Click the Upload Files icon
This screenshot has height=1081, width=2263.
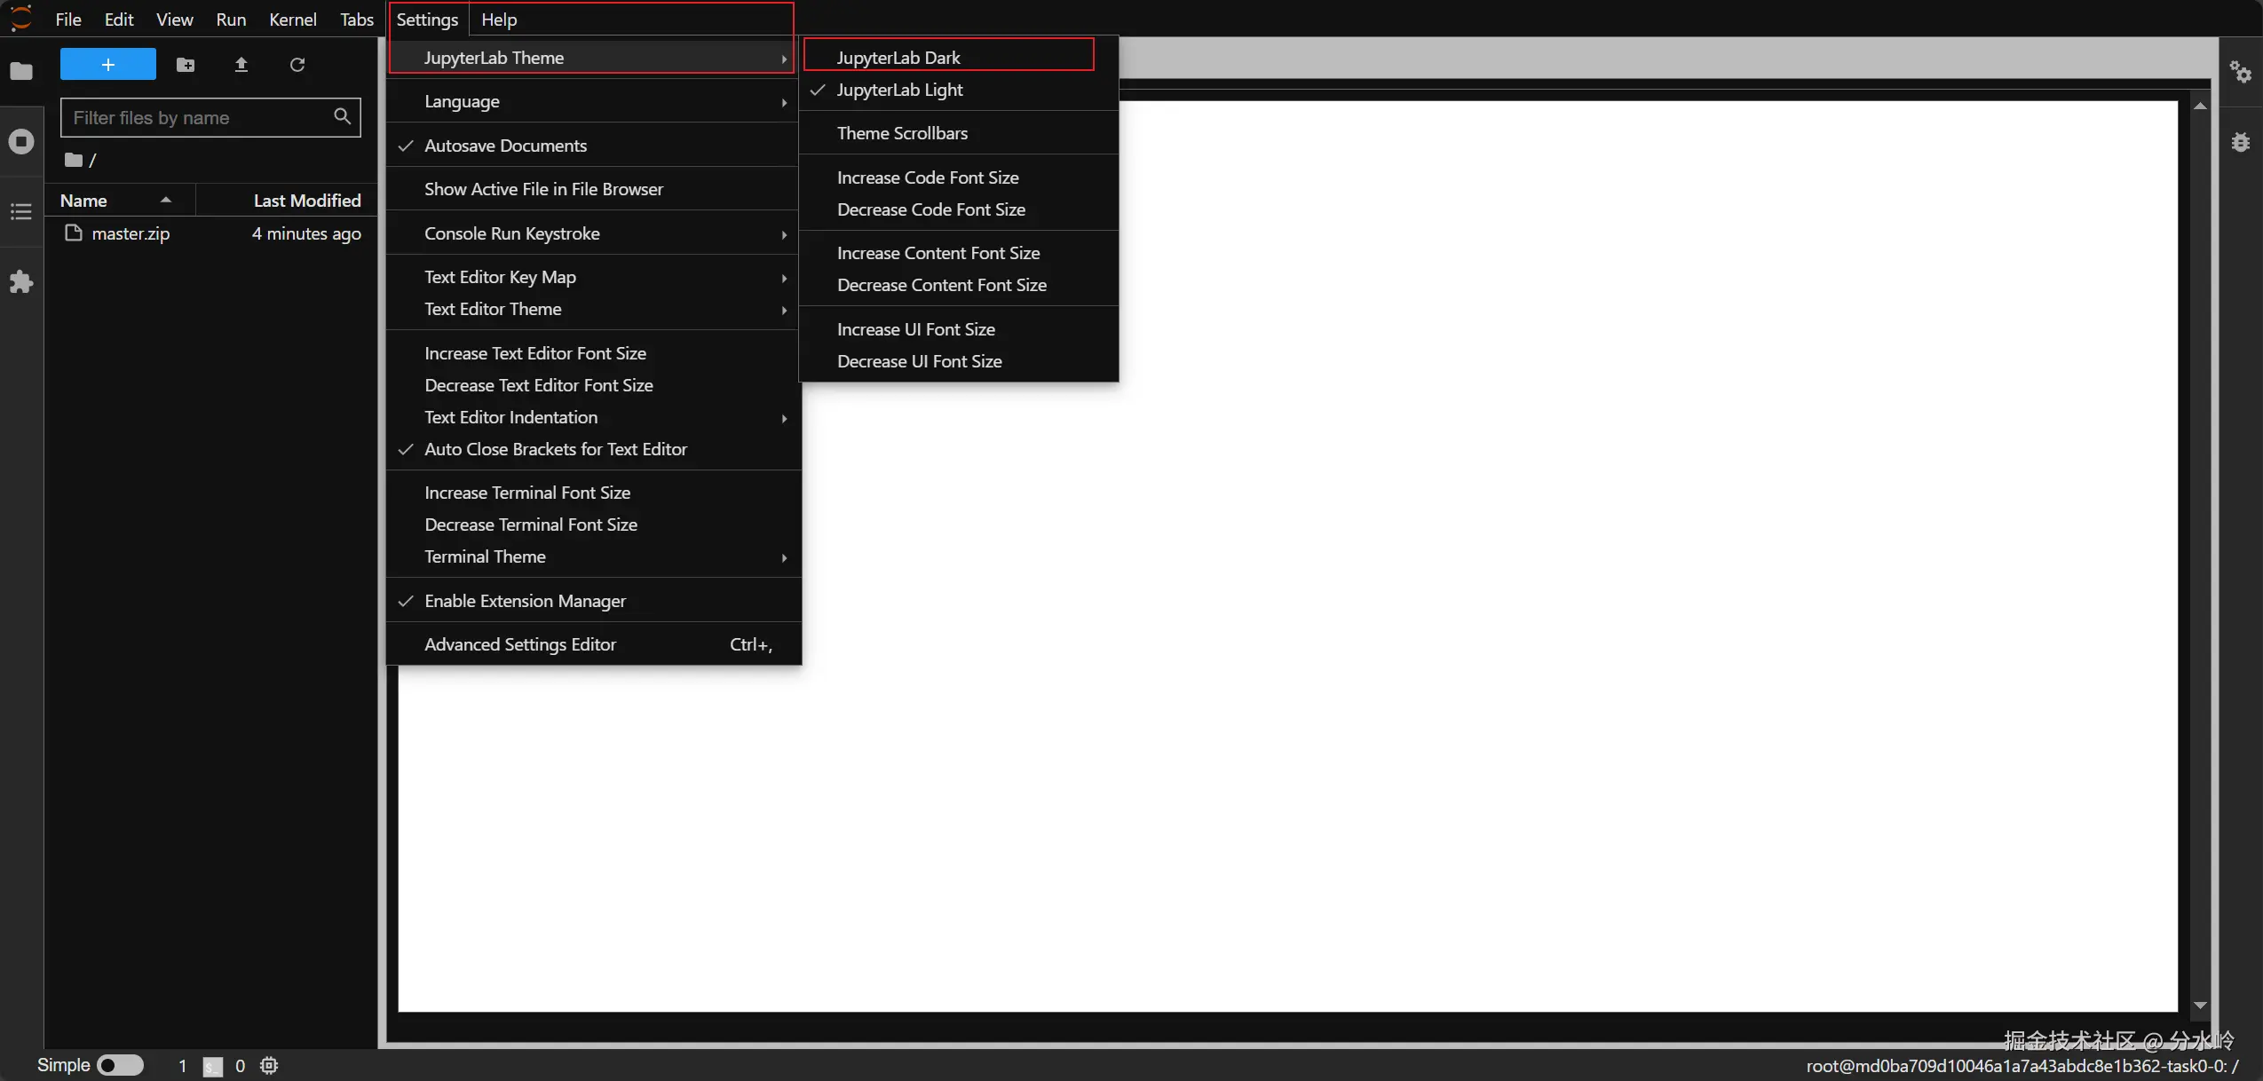point(241,65)
